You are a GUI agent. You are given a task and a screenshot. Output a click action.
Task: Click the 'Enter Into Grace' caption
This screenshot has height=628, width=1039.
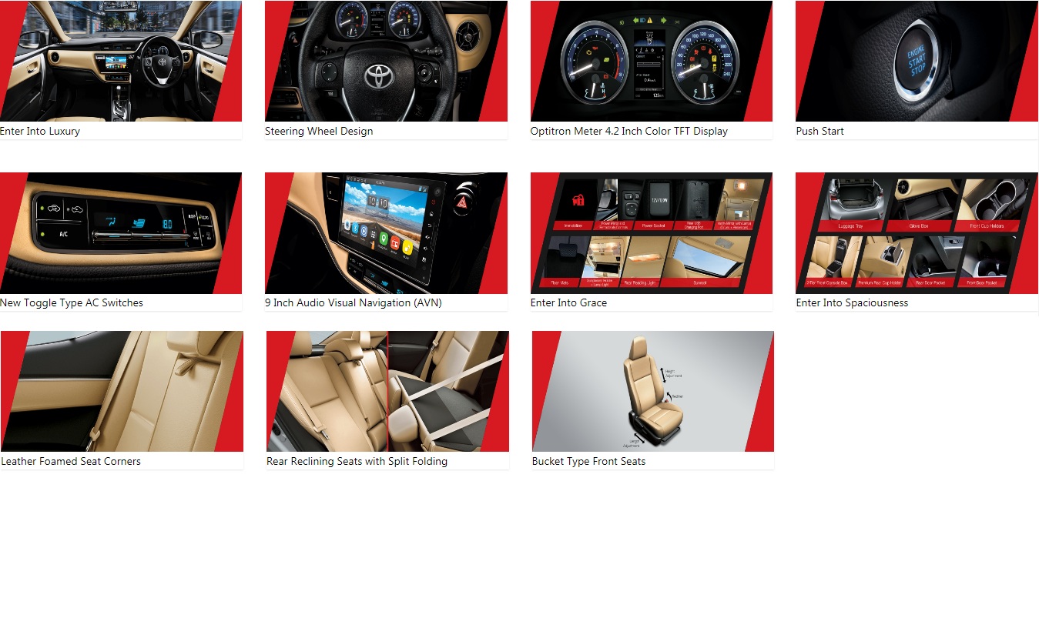point(568,302)
